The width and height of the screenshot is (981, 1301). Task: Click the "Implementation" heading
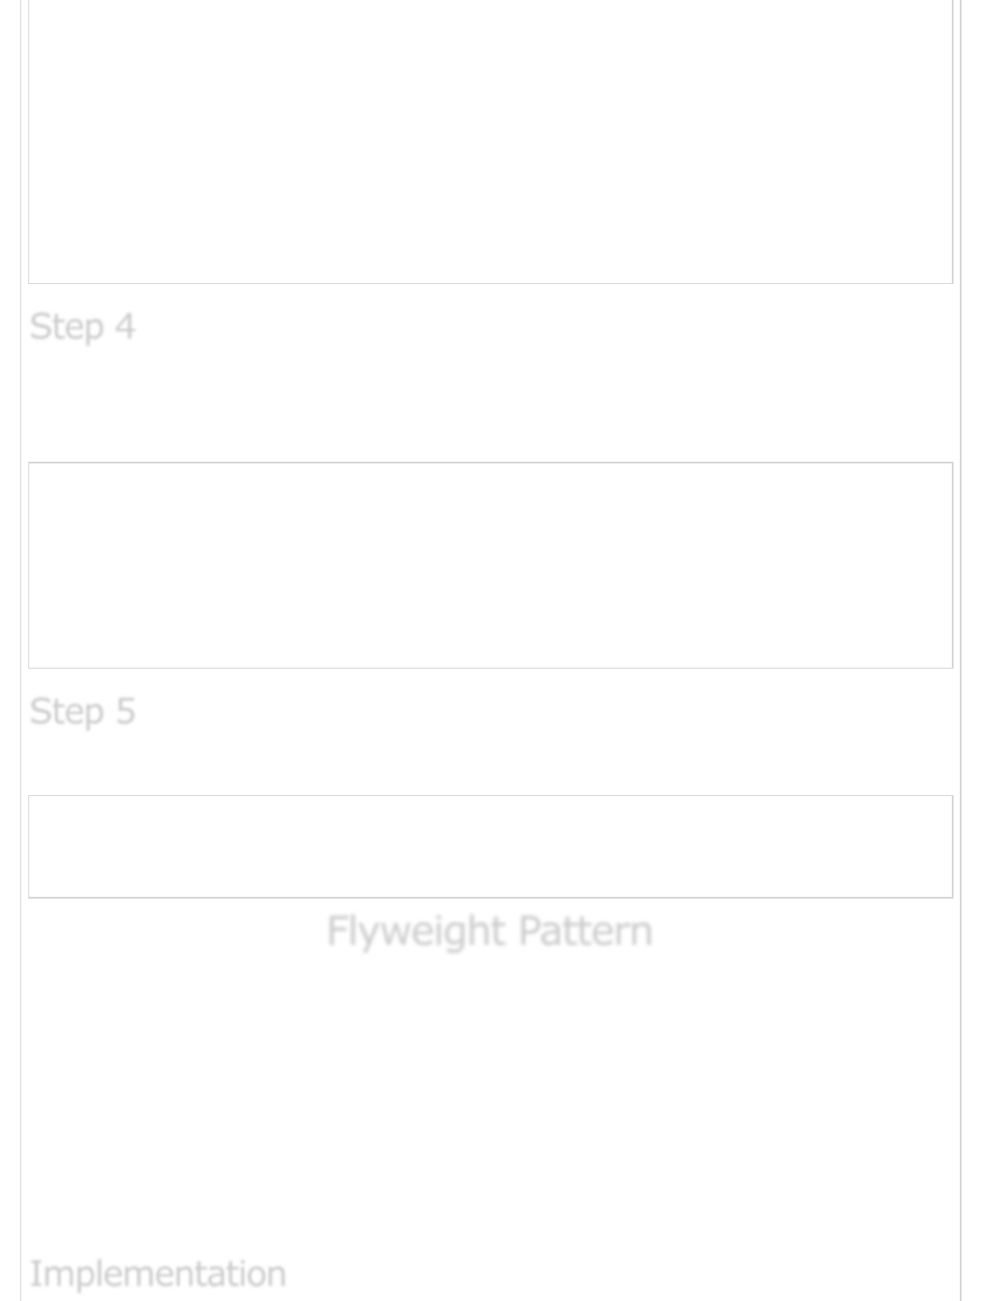pyautogui.click(x=157, y=1274)
